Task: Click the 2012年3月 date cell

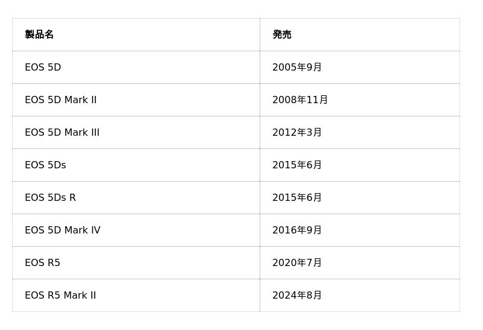Action: click(297, 133)
